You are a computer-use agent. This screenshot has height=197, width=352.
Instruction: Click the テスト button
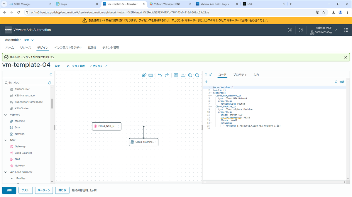(x=26, y=190)
